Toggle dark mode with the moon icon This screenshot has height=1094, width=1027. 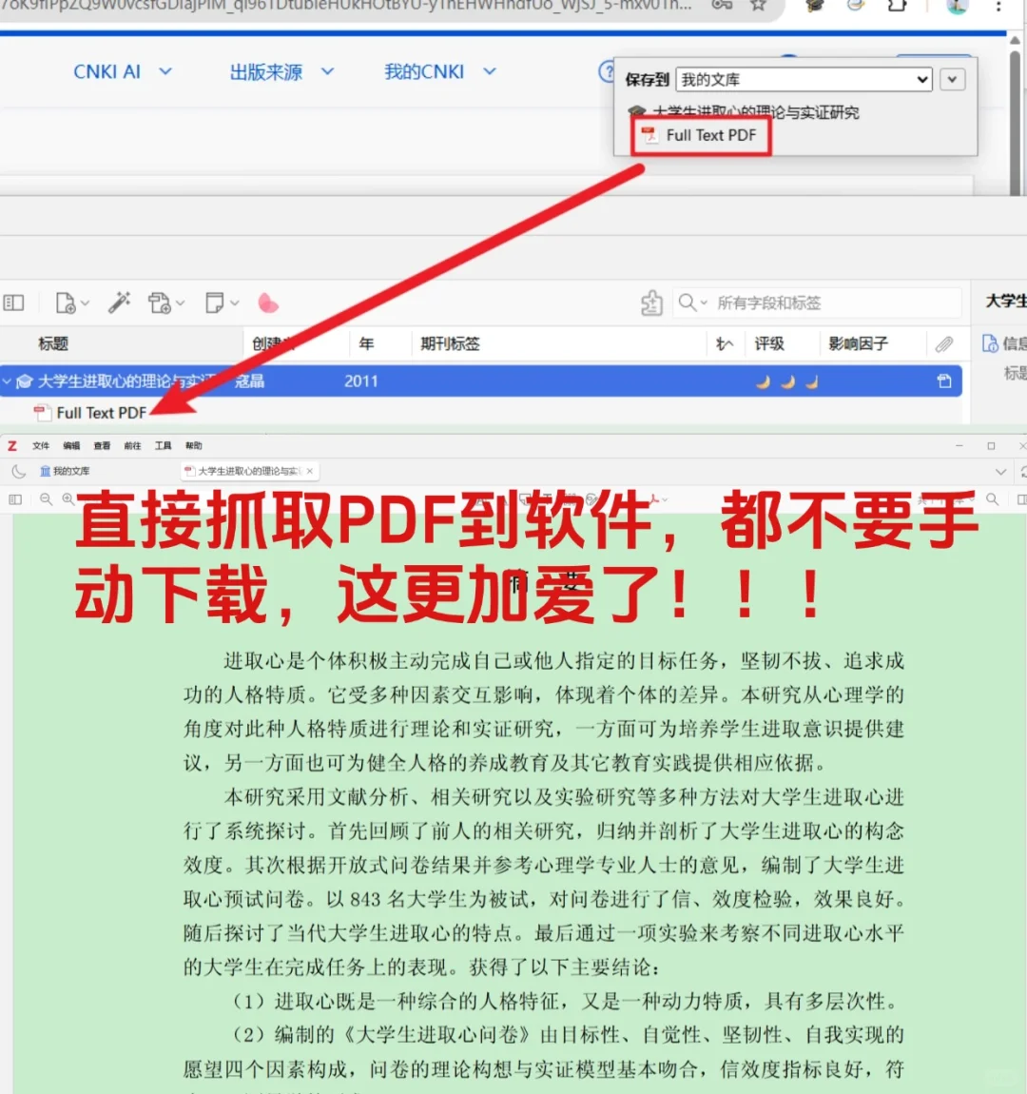click(19, 470)
